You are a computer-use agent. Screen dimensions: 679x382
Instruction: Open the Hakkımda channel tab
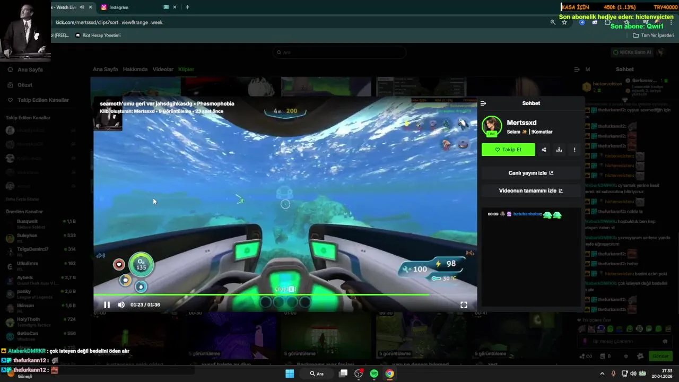[135, 70]
